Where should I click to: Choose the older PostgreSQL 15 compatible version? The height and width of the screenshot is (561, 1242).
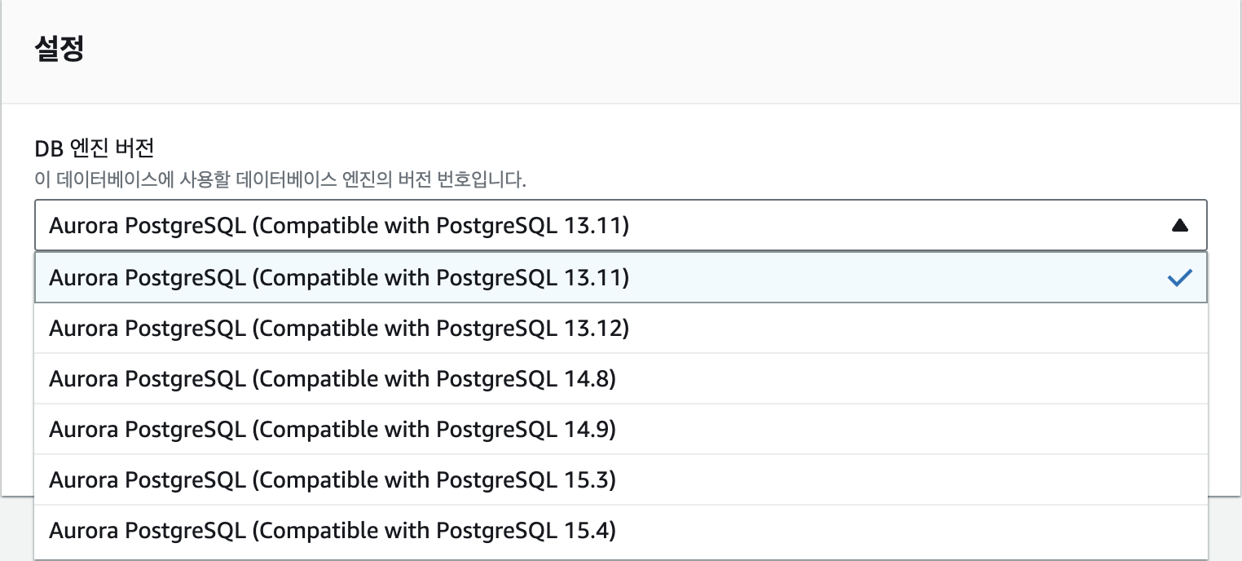coord(332,480)
